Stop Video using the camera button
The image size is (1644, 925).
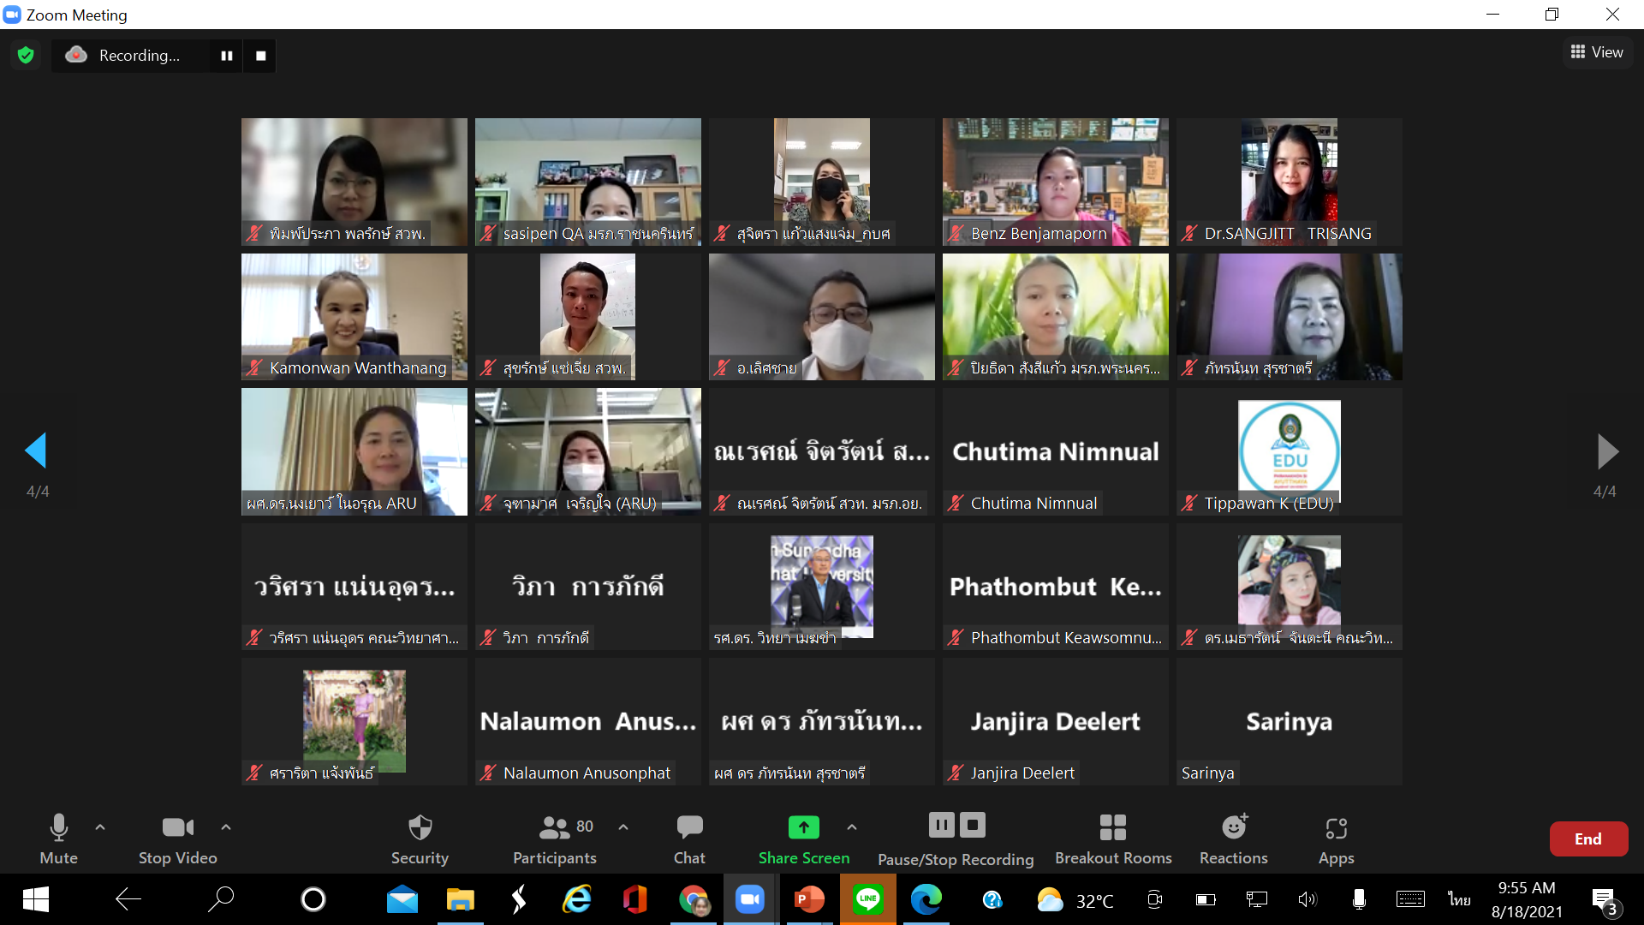tap(177, 827)
